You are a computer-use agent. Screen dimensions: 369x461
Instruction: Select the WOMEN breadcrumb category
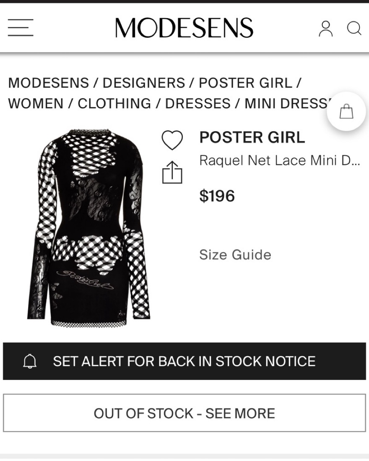[36, 103]
